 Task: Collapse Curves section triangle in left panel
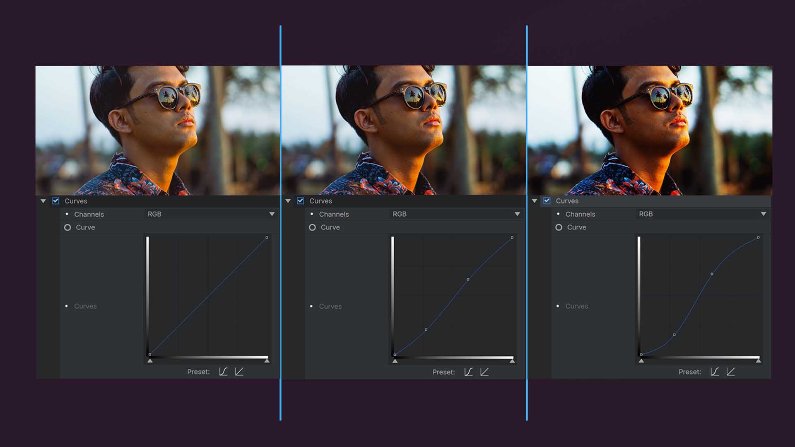pos(43,201)
